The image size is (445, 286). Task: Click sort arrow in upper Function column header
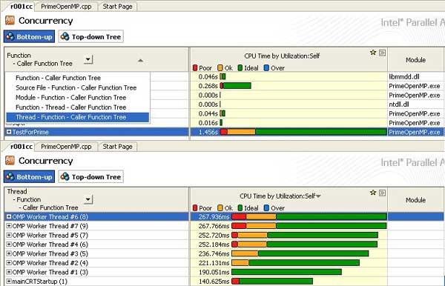pos(140,60)
